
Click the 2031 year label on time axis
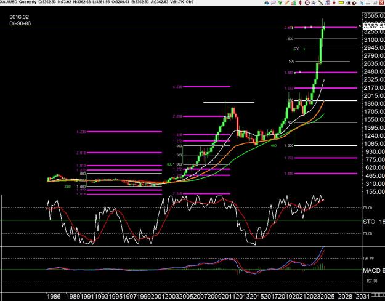362,297
